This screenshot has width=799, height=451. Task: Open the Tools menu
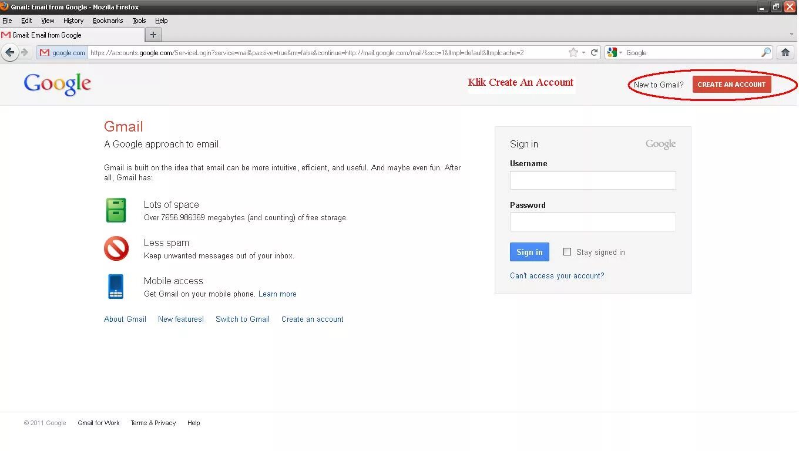click(139, 21)
